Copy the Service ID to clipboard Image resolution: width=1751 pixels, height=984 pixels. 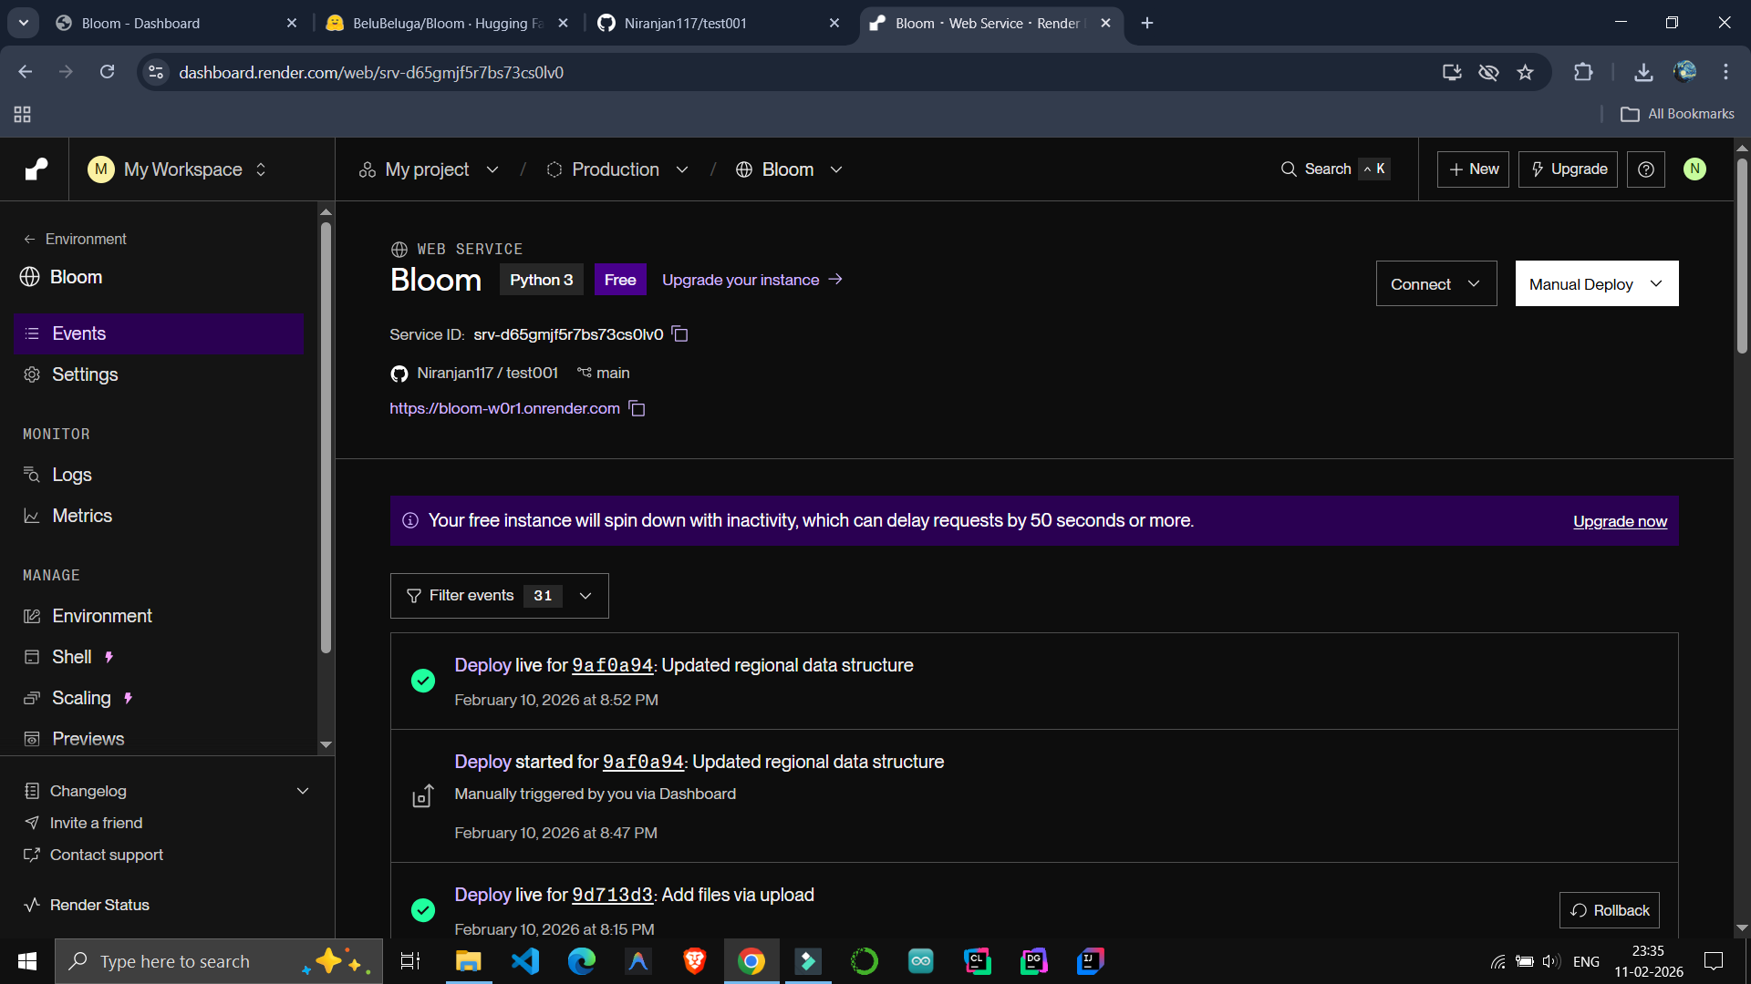[679, 334]
